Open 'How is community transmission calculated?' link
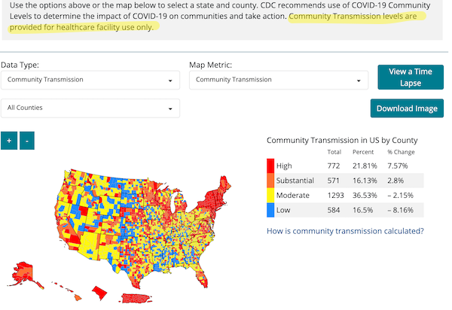This screenshot has height=310, width=452. [x=345, y=231]
